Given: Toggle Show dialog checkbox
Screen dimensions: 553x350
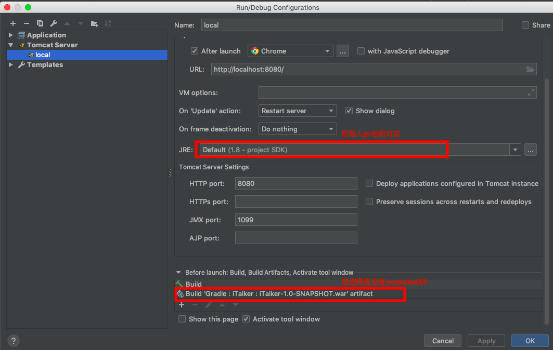Looking at the screenshot, I should point(349,111).
